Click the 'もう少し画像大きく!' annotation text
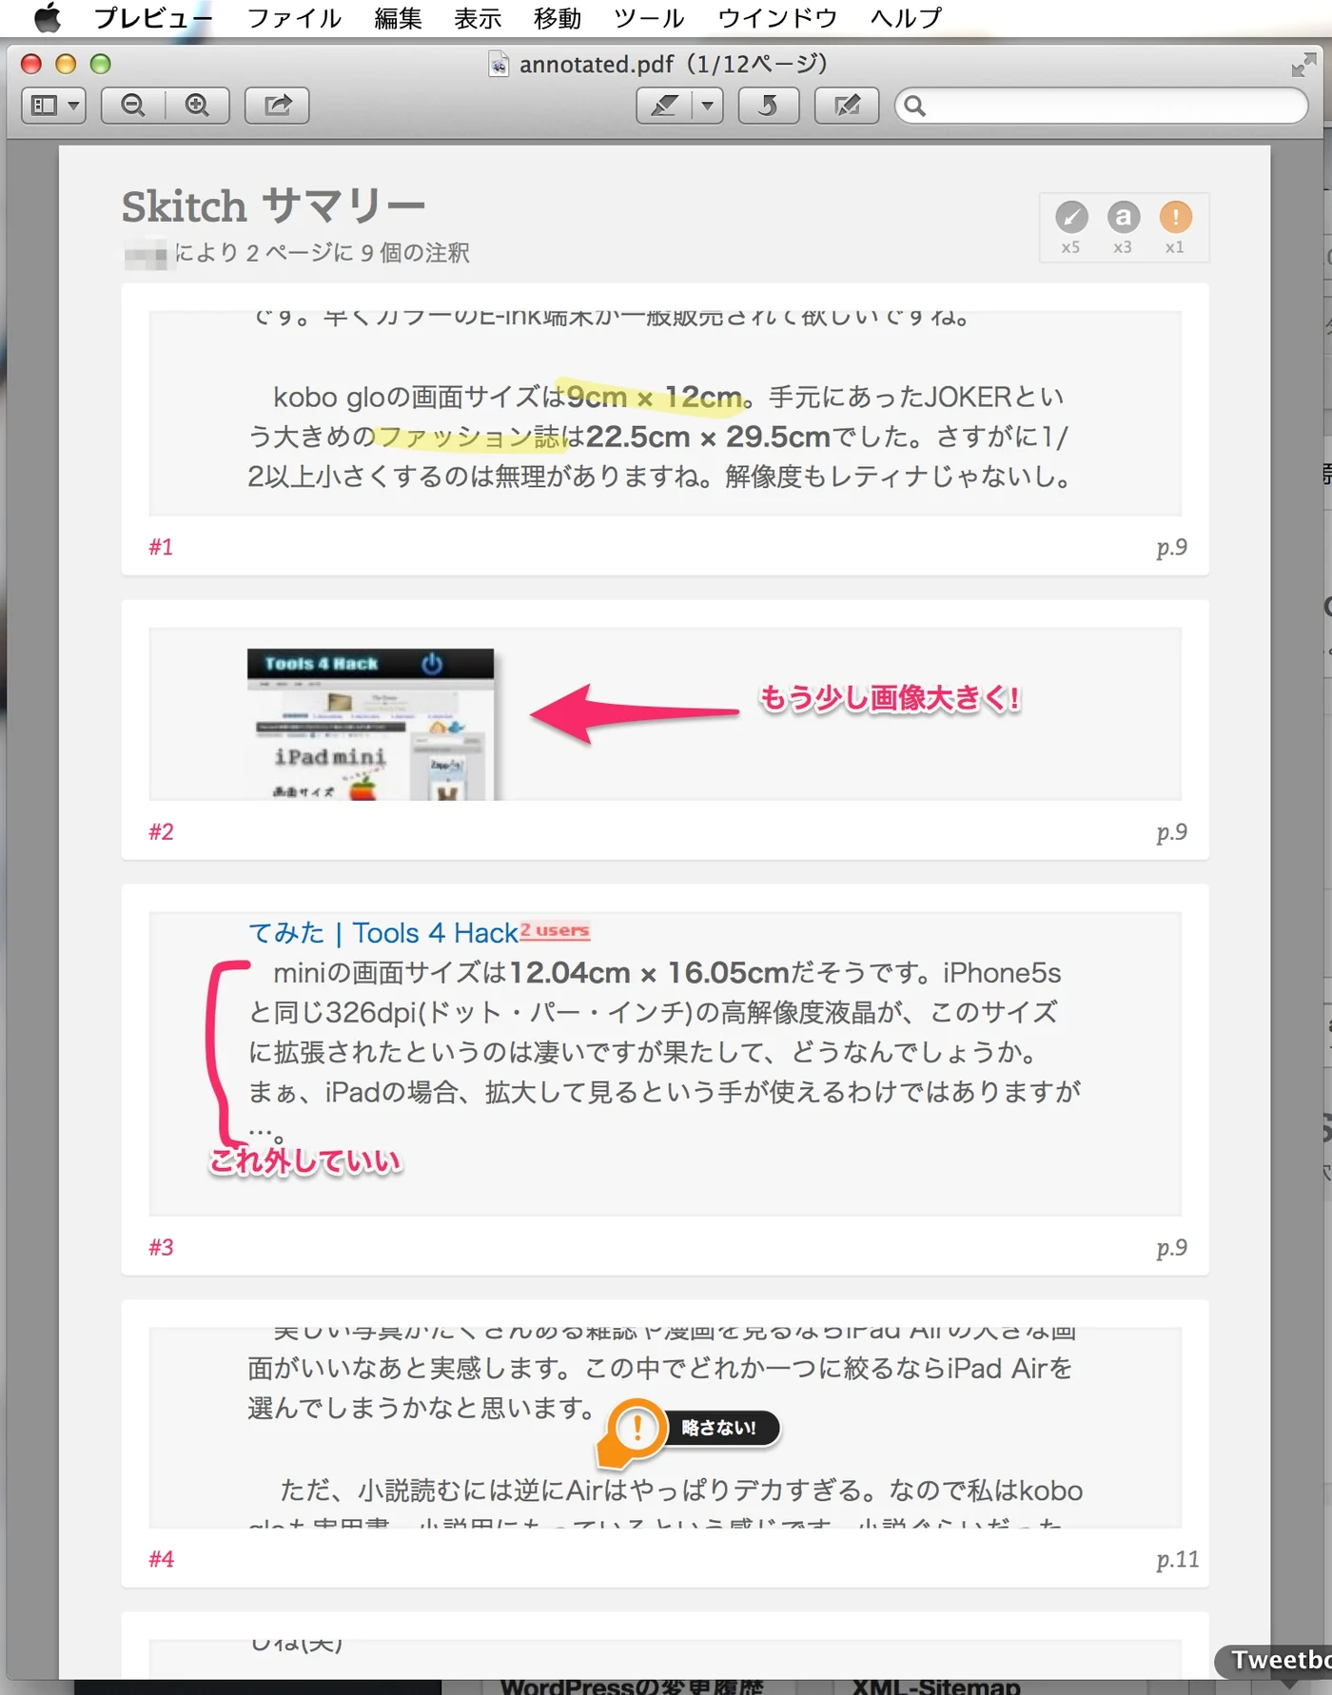This screenshot has width=1332, height=1695. click(890, 698)
